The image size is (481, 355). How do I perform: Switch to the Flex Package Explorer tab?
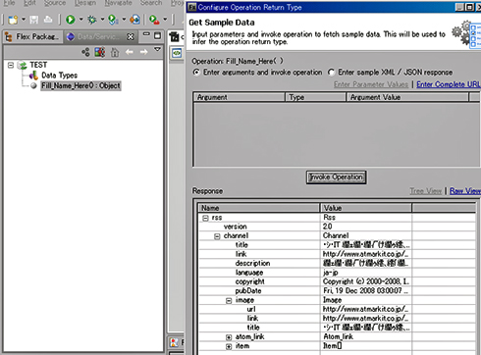[32, 37]
